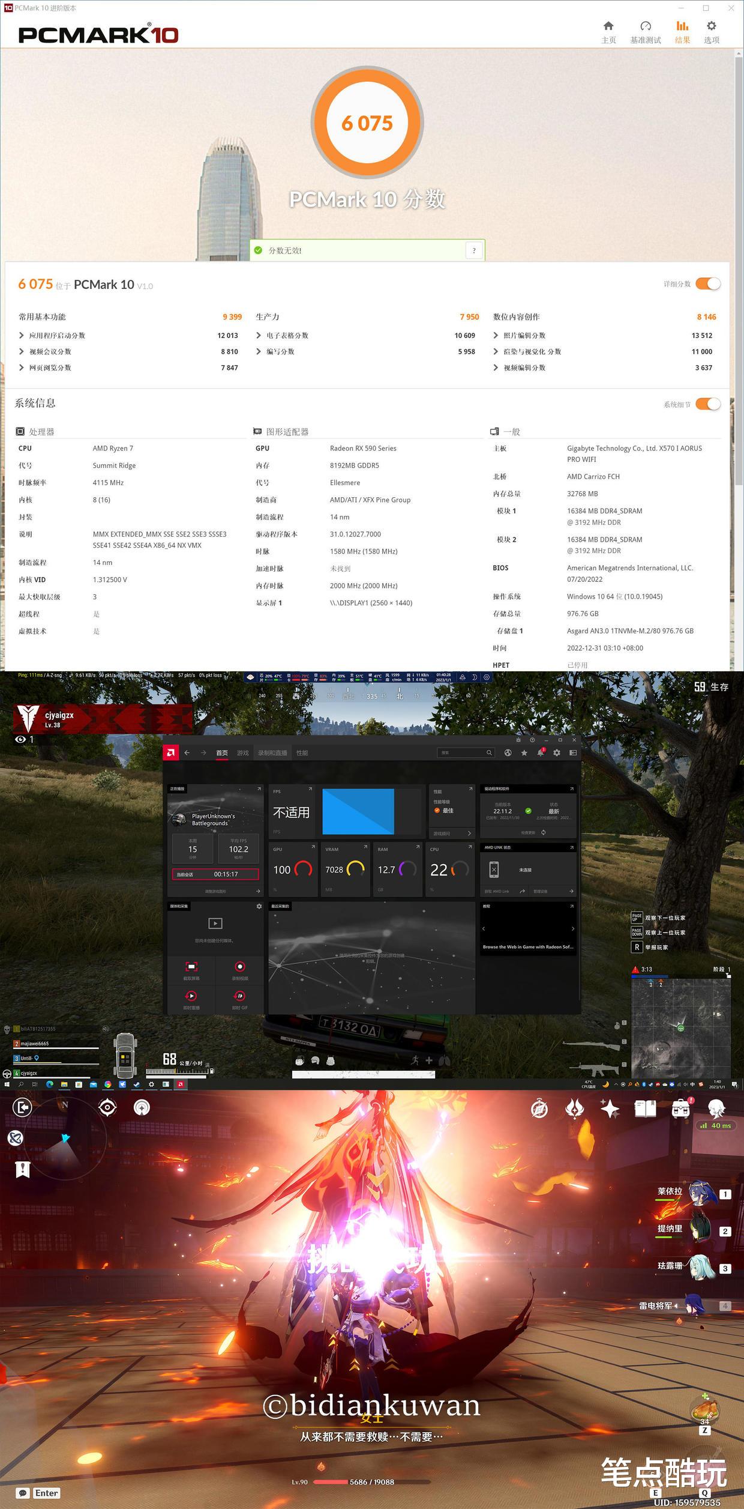Click the PCMark results vertical scrollbar
This screenshot has height=1509, width=744.
tap(739, 270)
